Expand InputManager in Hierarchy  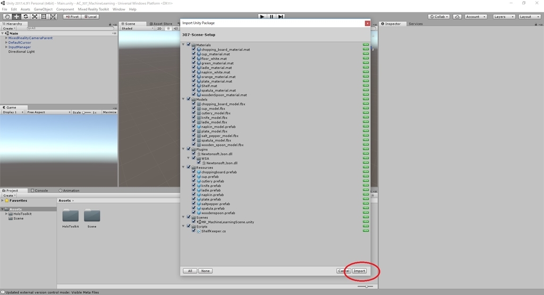6,47
